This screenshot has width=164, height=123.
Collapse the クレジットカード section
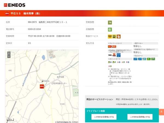pos(120,43)
